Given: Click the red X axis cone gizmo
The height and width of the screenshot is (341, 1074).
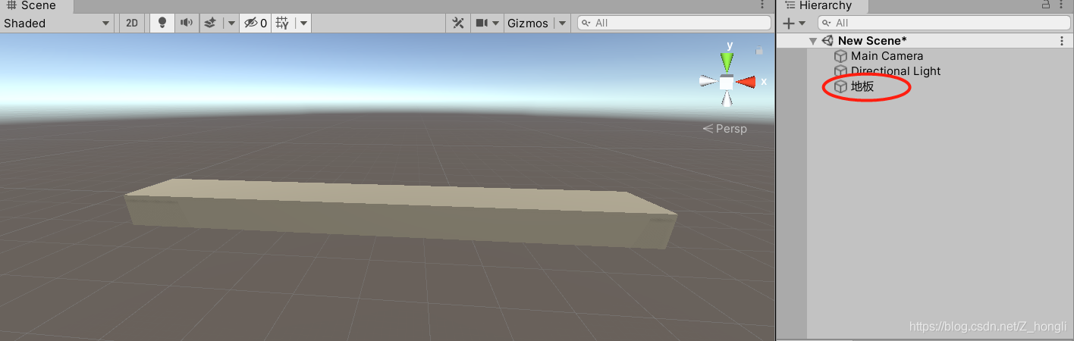Looking at the screenshot, I should coord(746,81).
